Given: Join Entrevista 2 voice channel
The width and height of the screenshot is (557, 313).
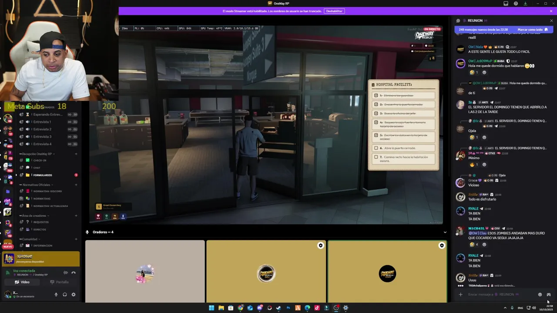Looking at the screenshot, I should tap(48, 129).
